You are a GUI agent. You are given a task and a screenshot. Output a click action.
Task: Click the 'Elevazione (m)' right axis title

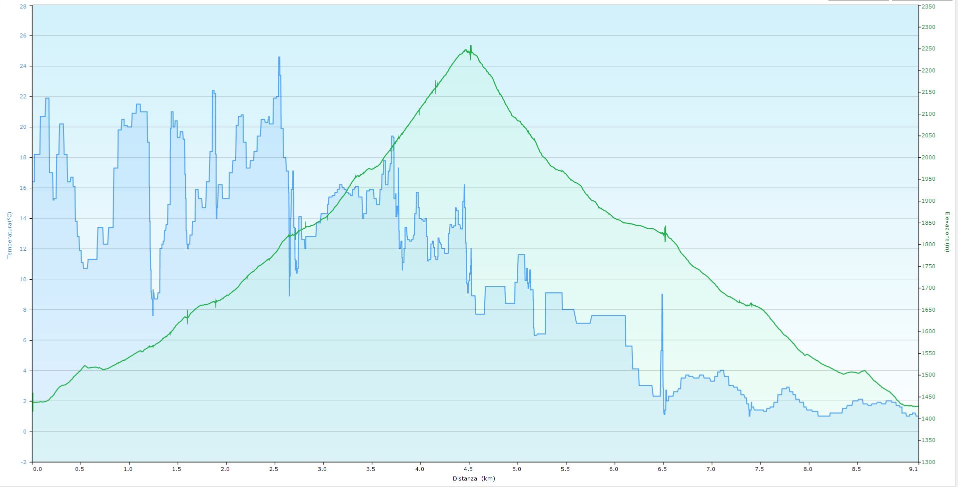pyautogui.click(x=947, y=232)
